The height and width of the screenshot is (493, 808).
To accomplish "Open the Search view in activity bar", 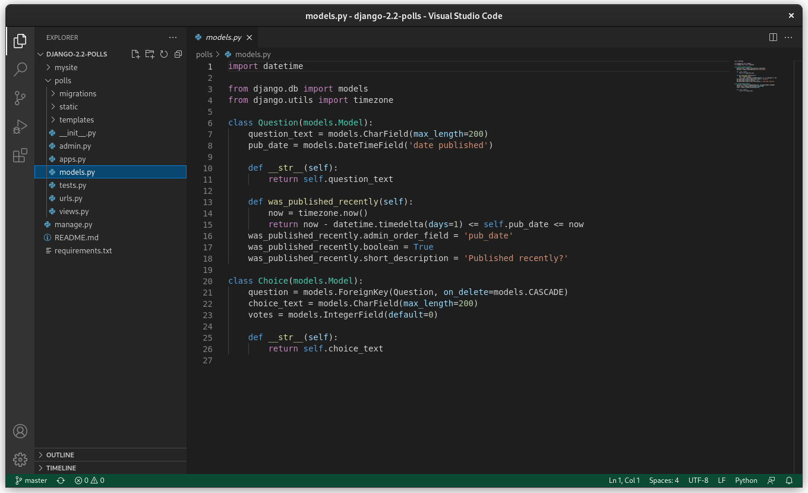I will point(20,69).
